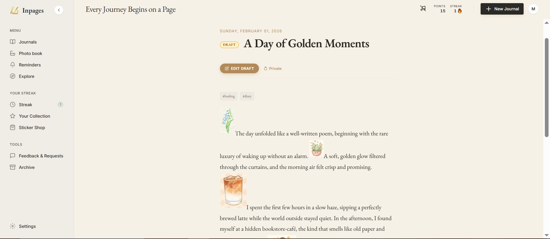Open Your Collection star icon

13,116
